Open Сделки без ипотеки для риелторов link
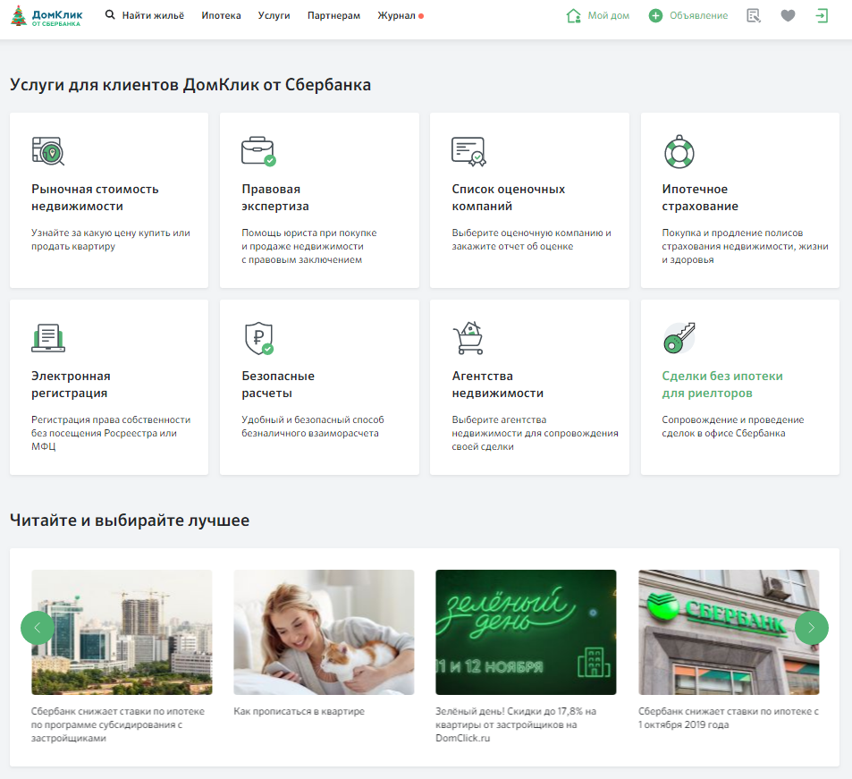The width and height of the screenshot is (852, 779). pos(721,385)
